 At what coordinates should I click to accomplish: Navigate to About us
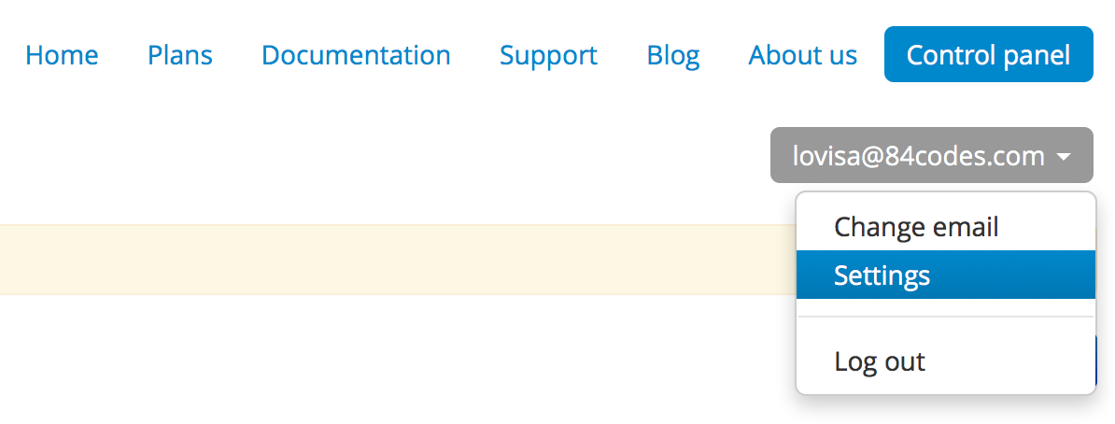point(803,55)
